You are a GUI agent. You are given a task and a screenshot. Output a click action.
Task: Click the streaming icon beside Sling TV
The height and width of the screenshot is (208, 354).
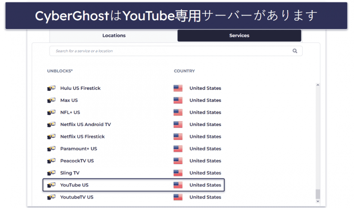pyautogui.click(x=51, y=173)
